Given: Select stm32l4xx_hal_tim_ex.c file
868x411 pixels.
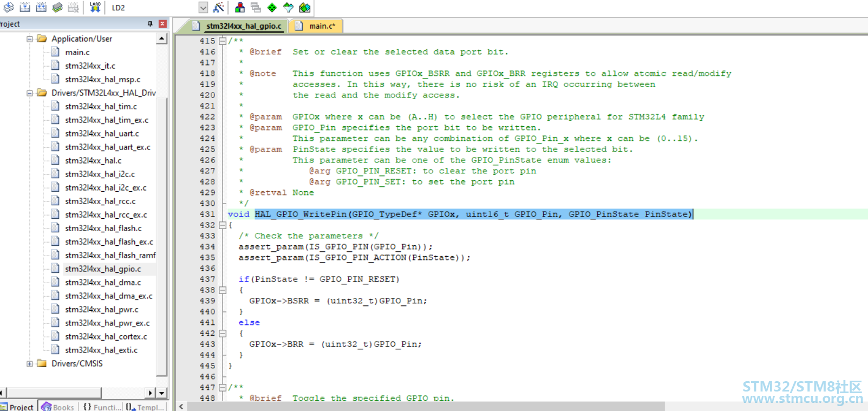Looking at the screenshot, I should coord(107,120).
